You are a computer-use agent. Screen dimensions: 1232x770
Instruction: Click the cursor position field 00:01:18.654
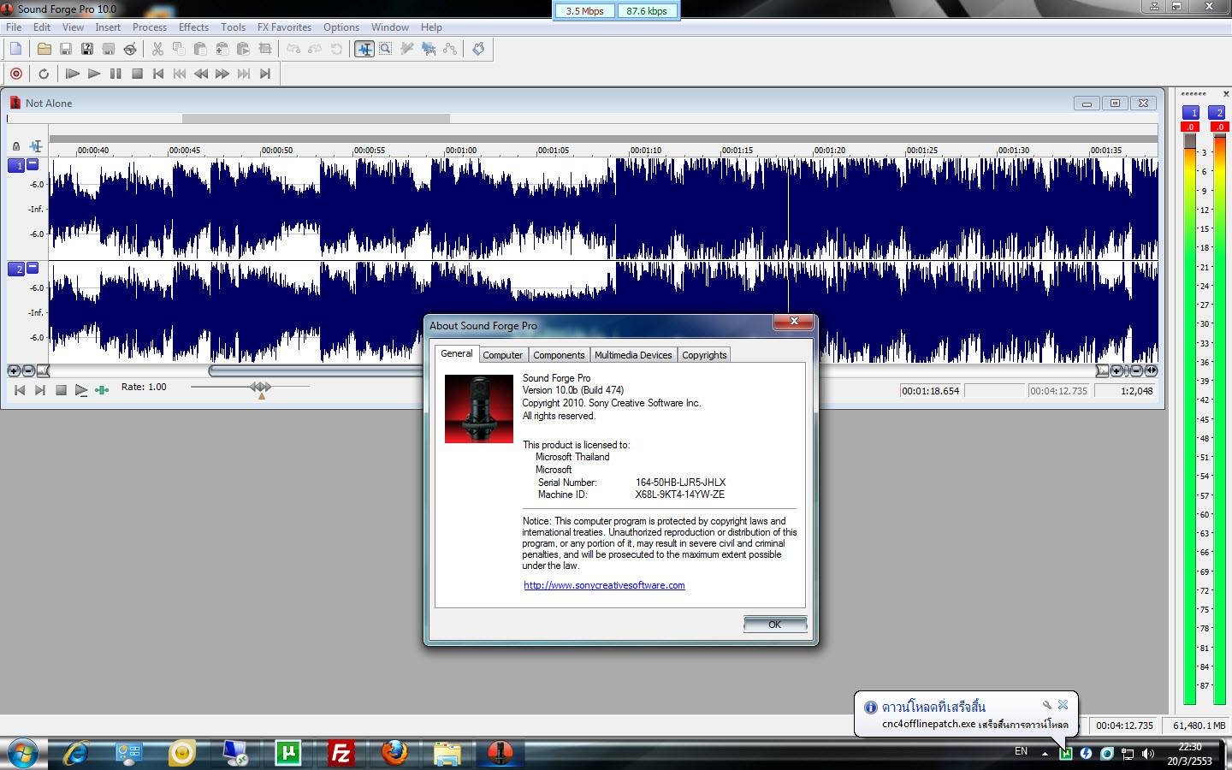click(x=931, y=391)
